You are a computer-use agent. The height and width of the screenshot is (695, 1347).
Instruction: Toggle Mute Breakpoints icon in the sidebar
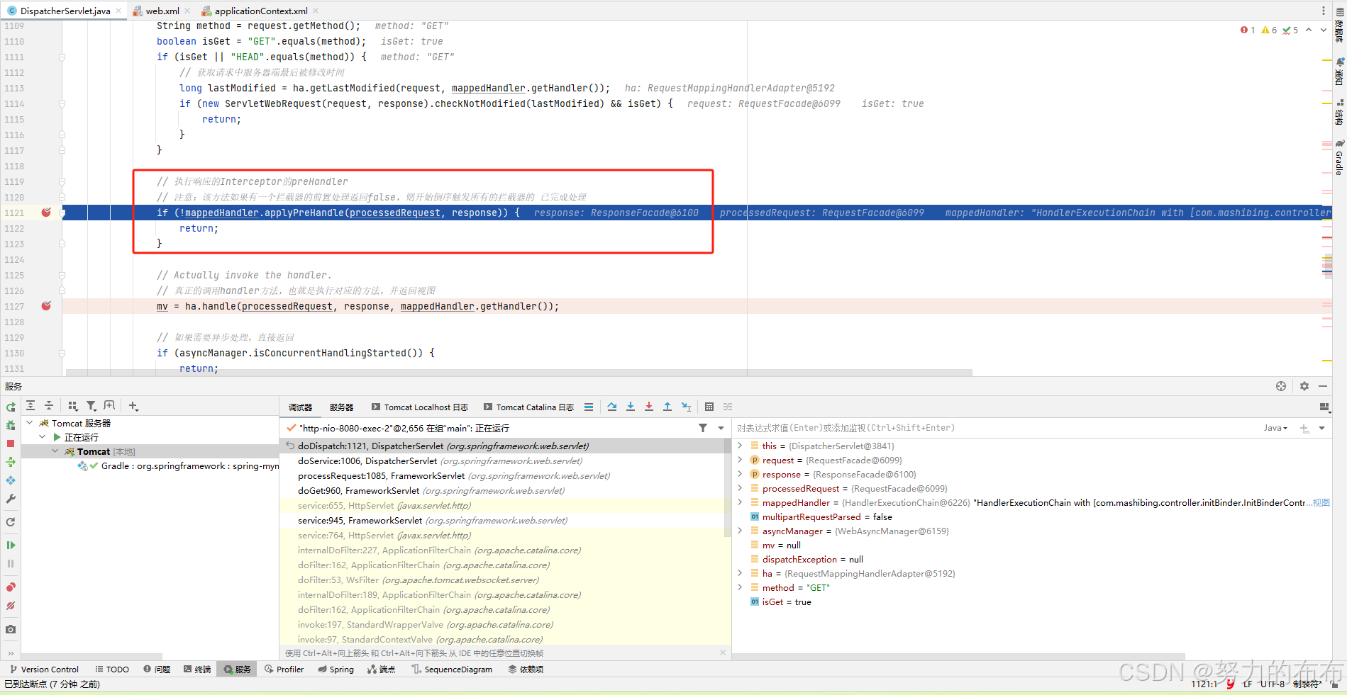(x=11, y=606)
